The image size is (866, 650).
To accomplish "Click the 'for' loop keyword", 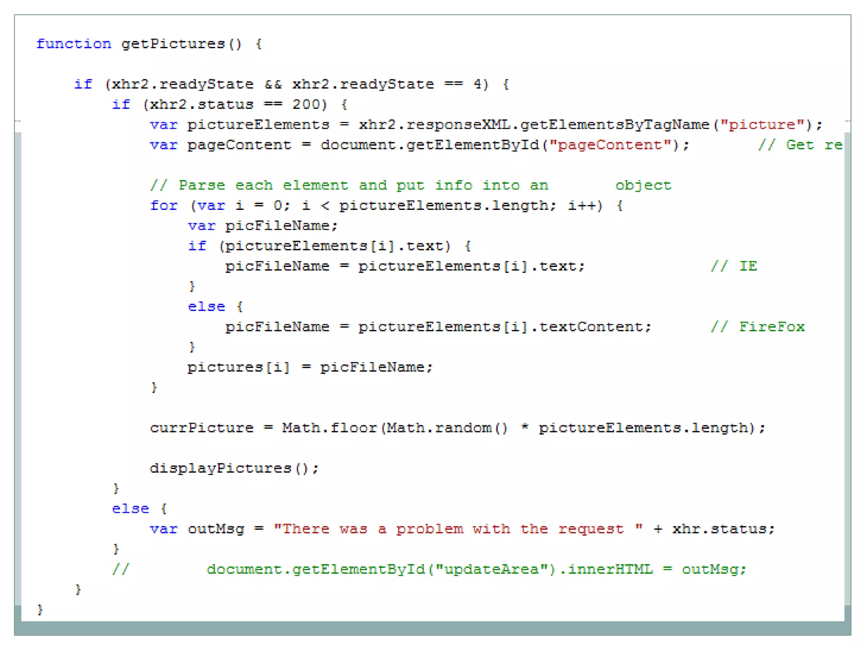I will [x=164, y=206].
